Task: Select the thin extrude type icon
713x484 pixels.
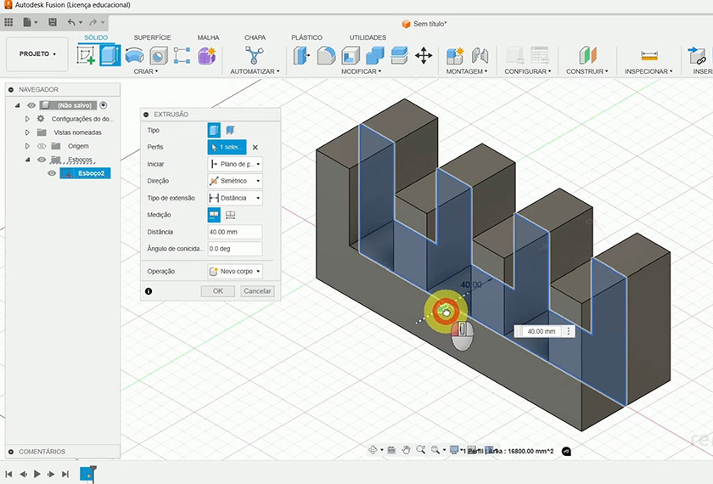Action: 230,131
